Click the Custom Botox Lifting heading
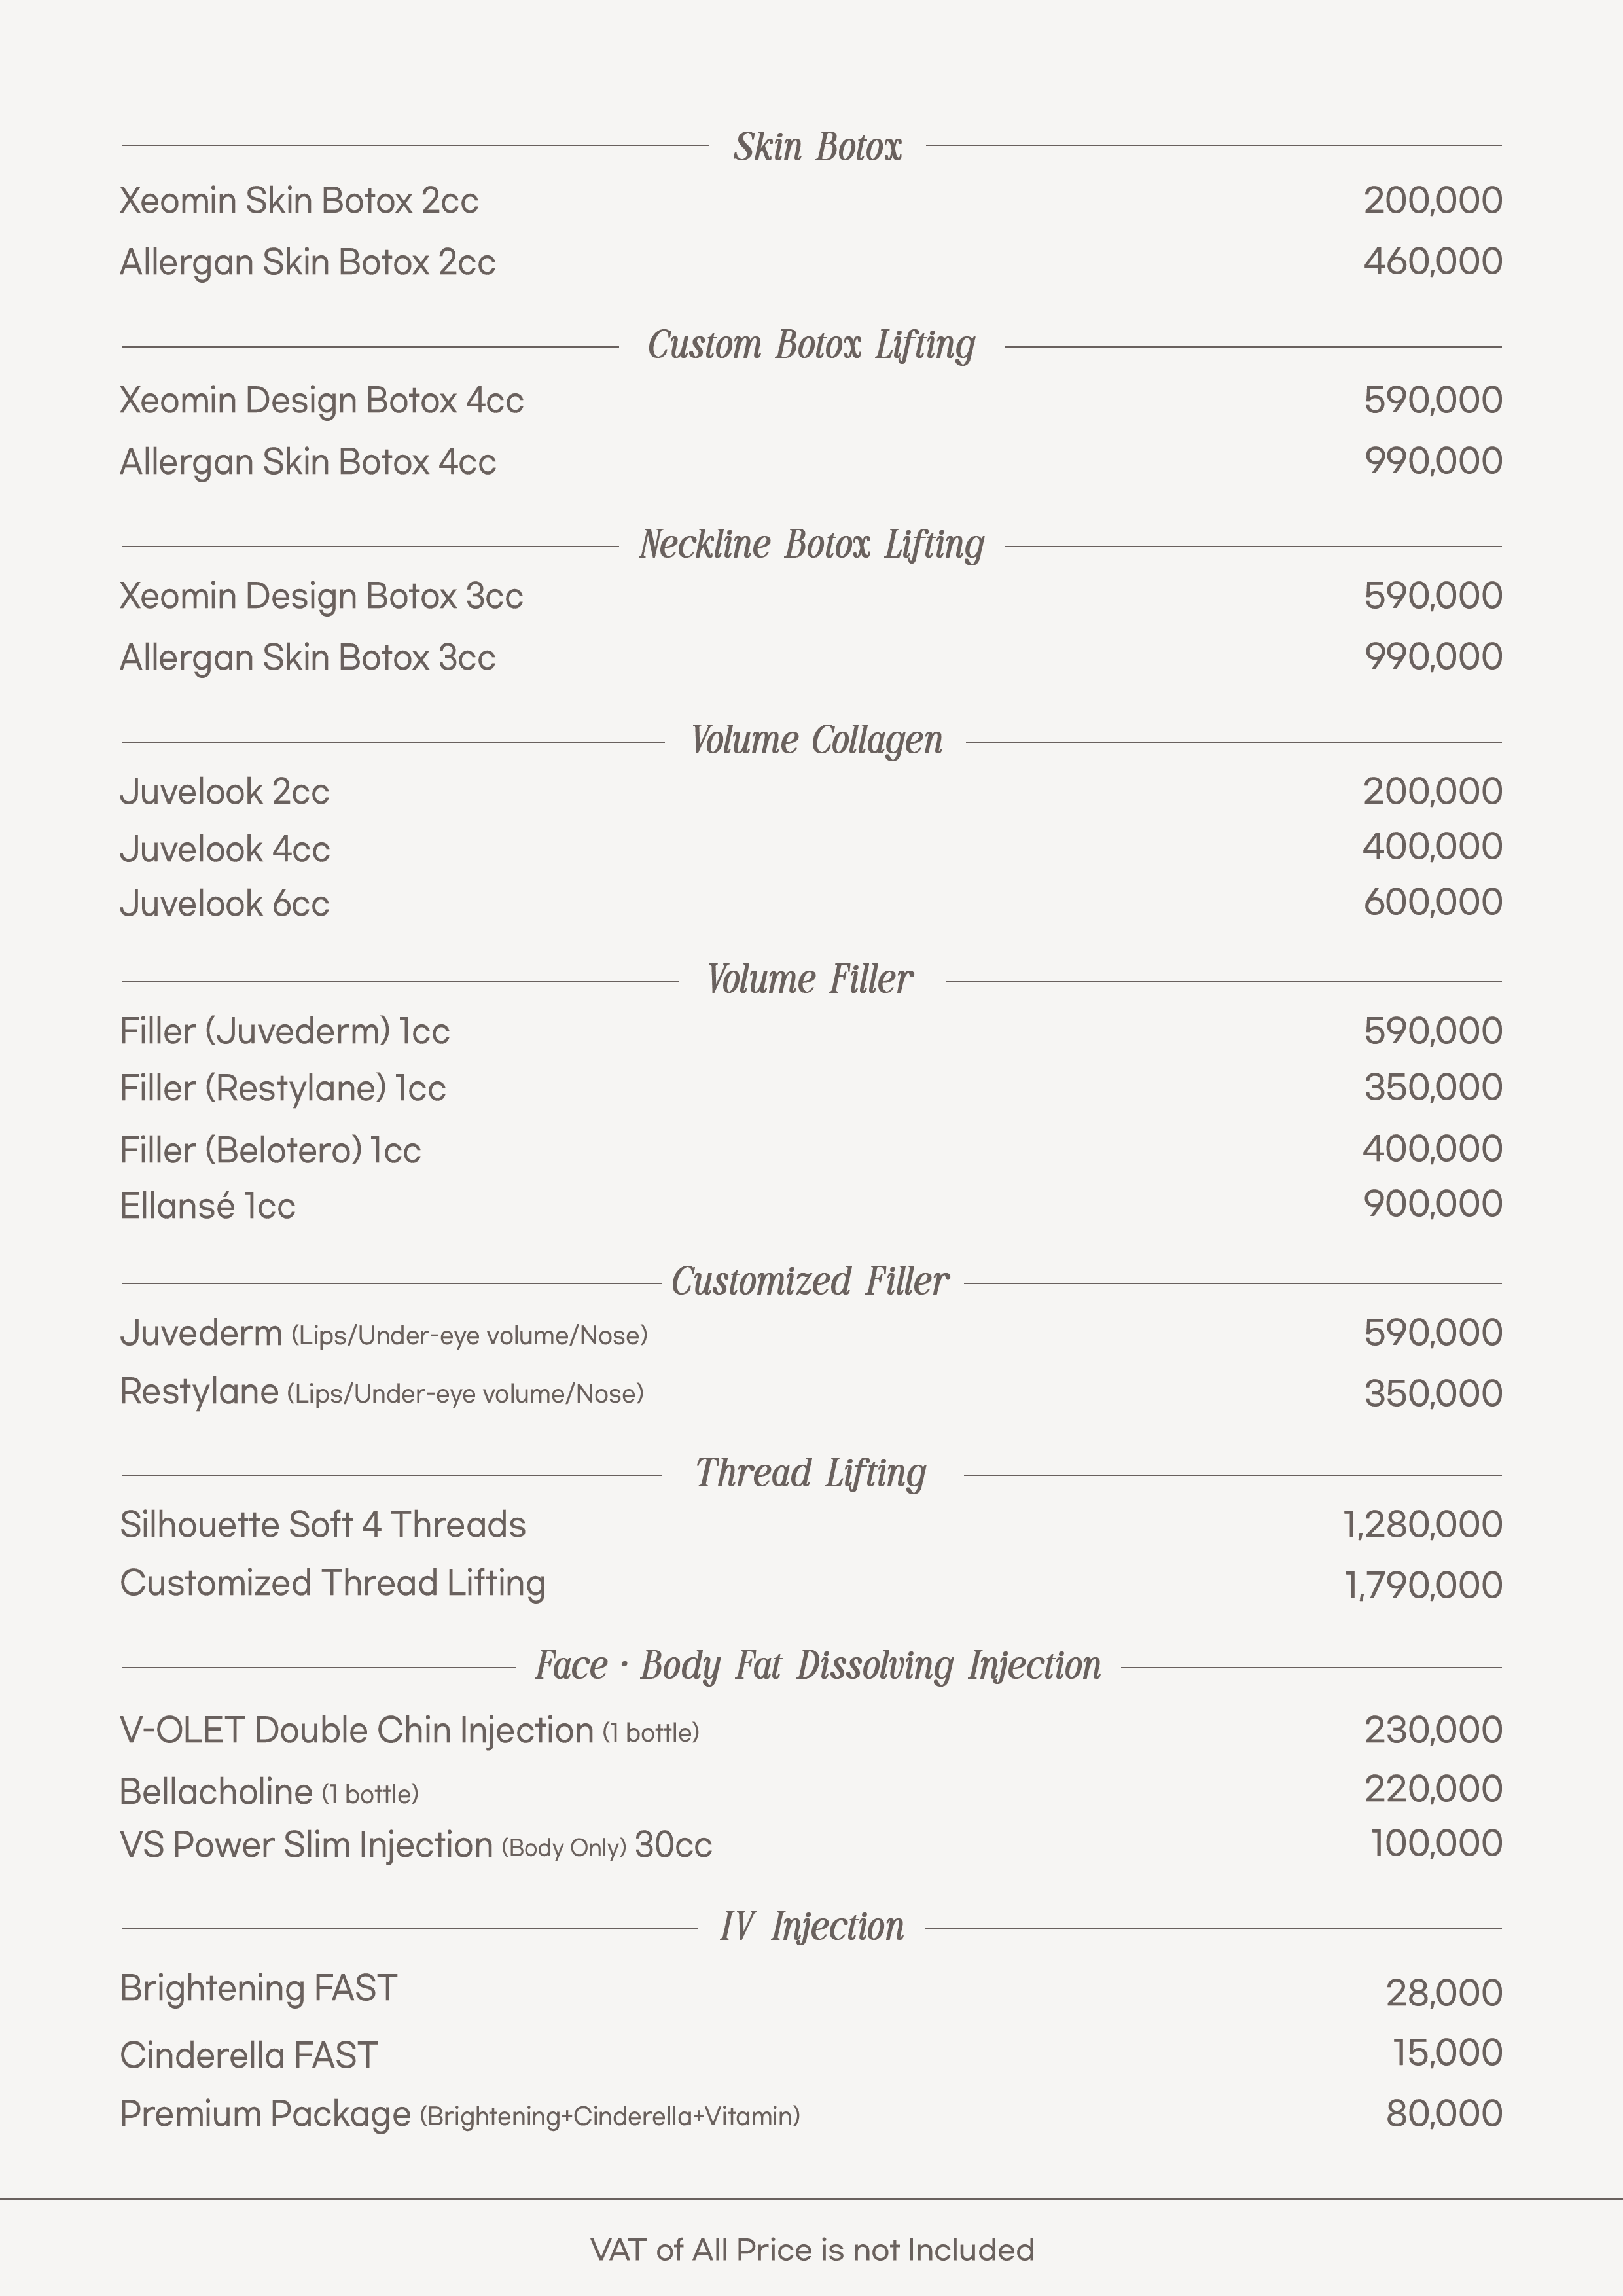 (x=811, y=345)
